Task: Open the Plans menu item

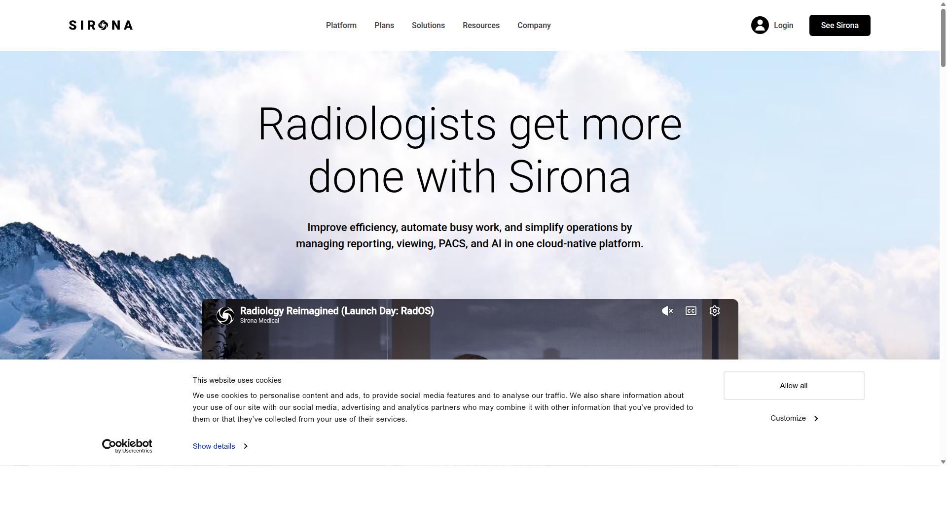Action: click(384, 25)
